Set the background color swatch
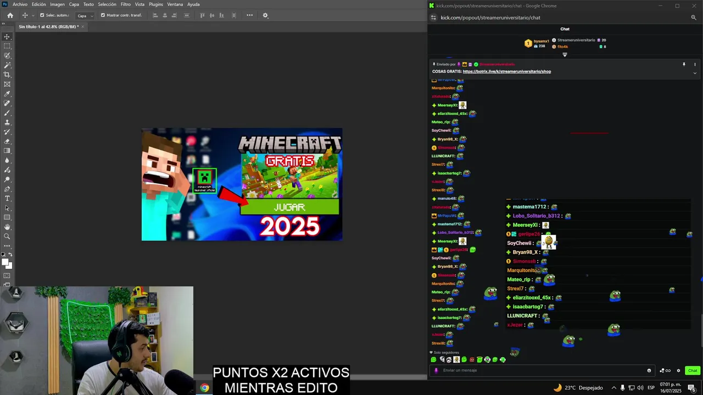Screen dimensions: 703x395 (9, 267)
